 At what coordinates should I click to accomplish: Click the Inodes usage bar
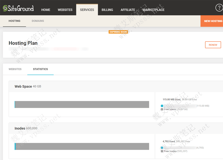click(82, 146)
